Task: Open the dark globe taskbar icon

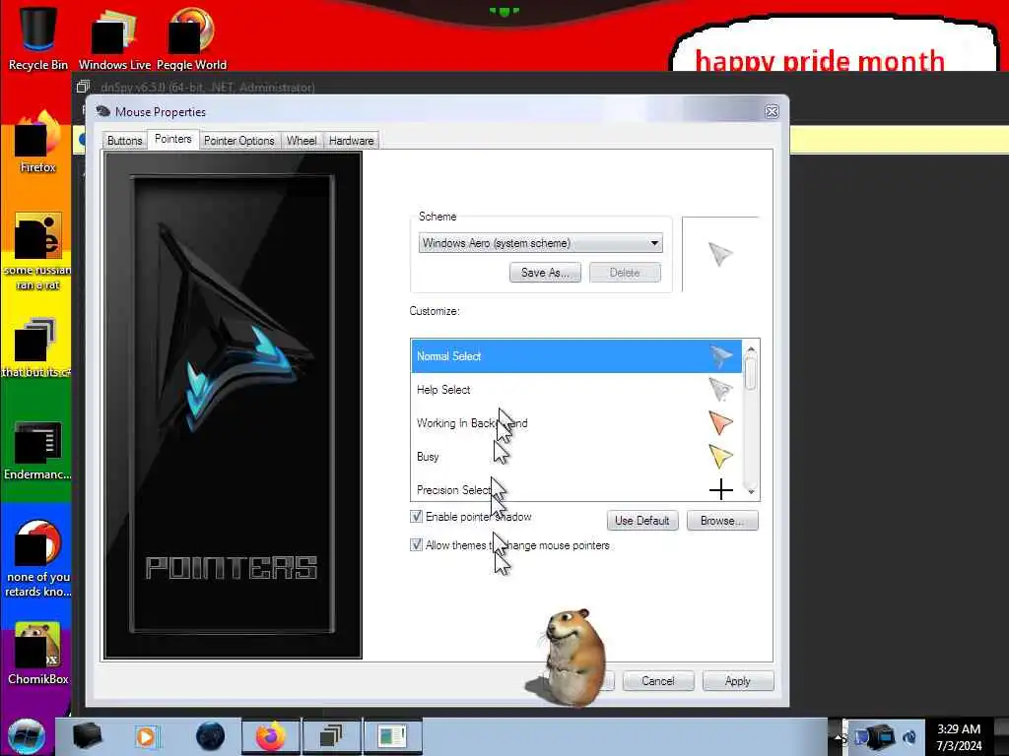Action: click(x=211, y=736)
